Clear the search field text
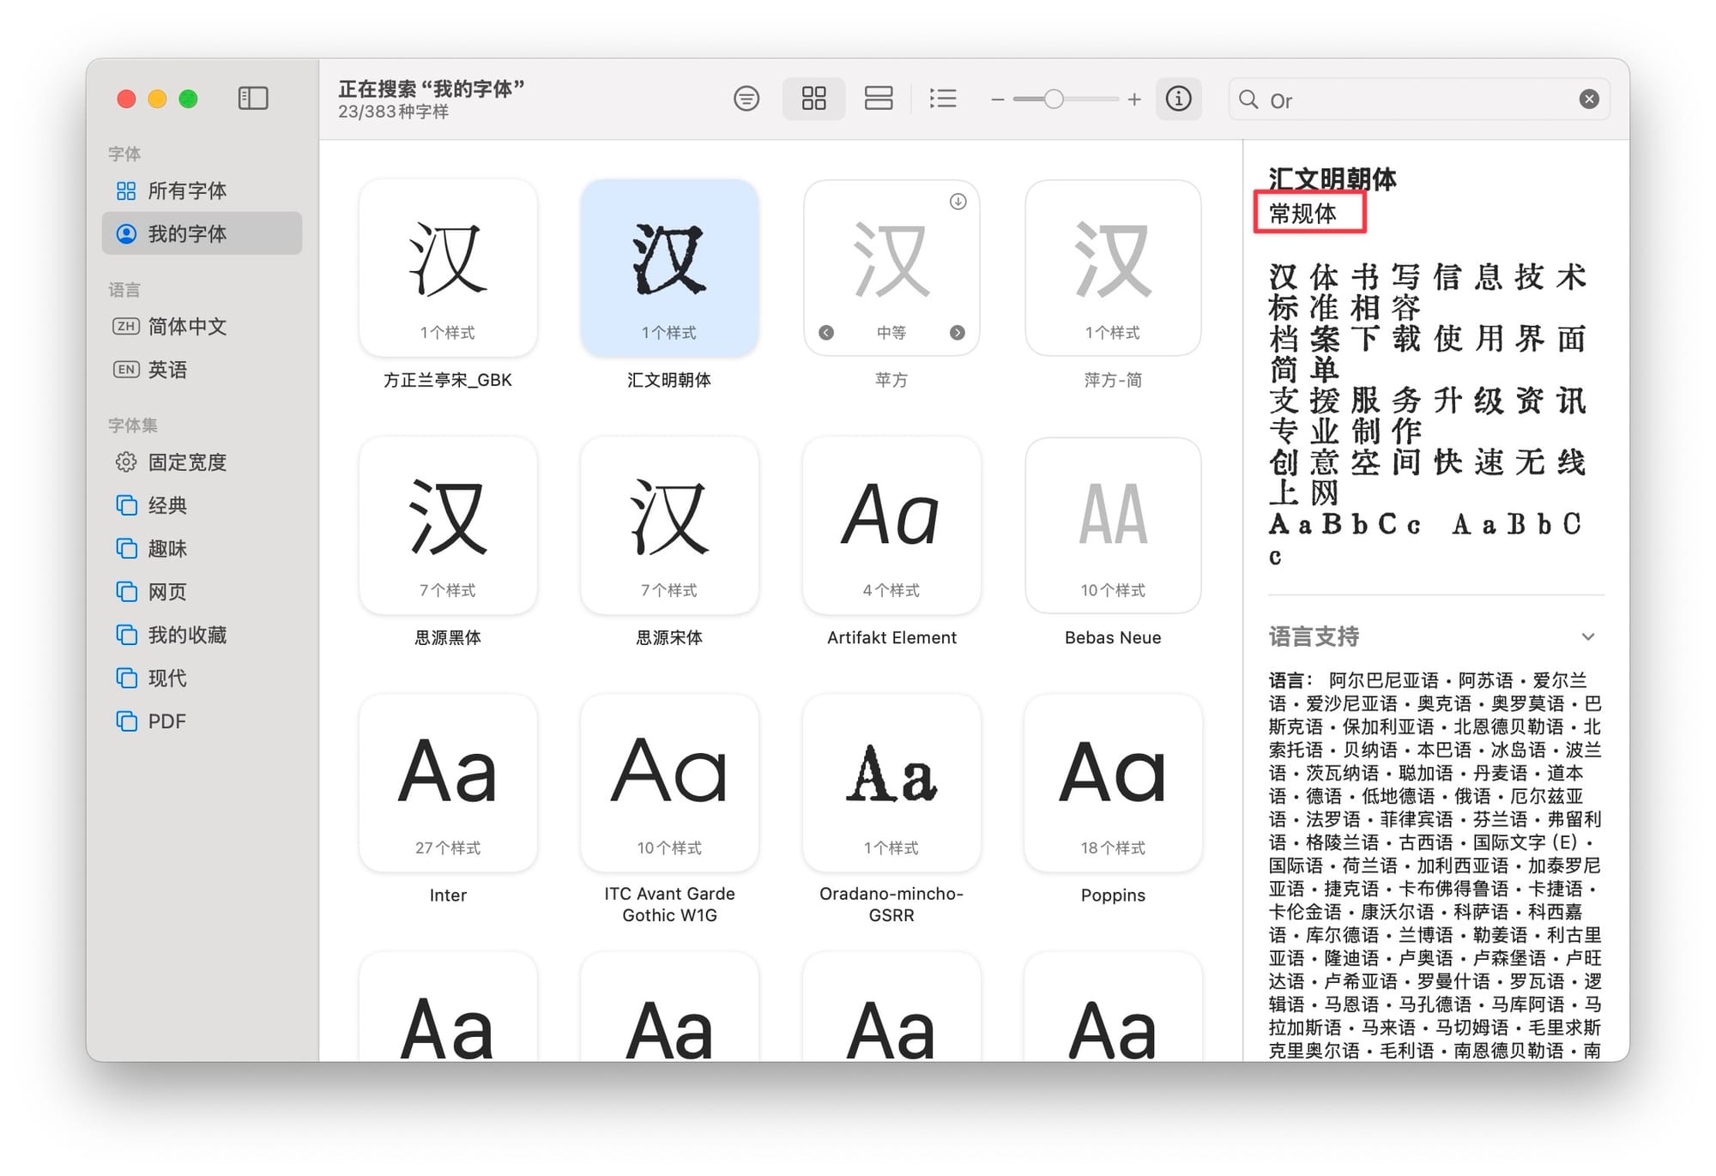 coord(1589,100)
